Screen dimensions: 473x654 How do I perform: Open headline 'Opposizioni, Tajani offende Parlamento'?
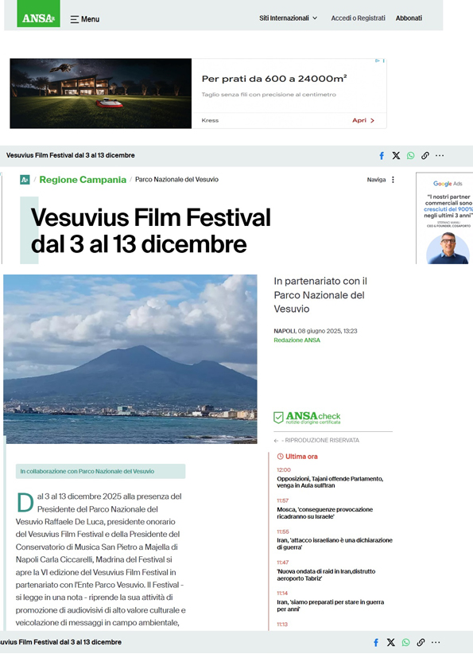click(330, 482)
